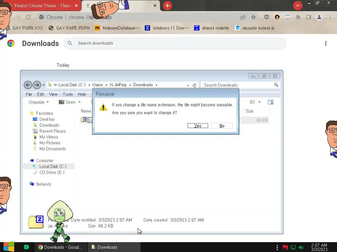Reload the Chrome page
This screenshot has width=337, height=252.
click(x=28, y=17)
